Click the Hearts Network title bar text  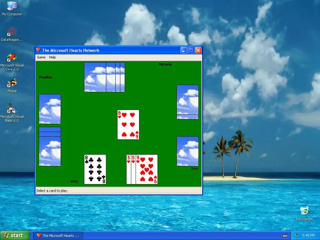pos(71,50)
